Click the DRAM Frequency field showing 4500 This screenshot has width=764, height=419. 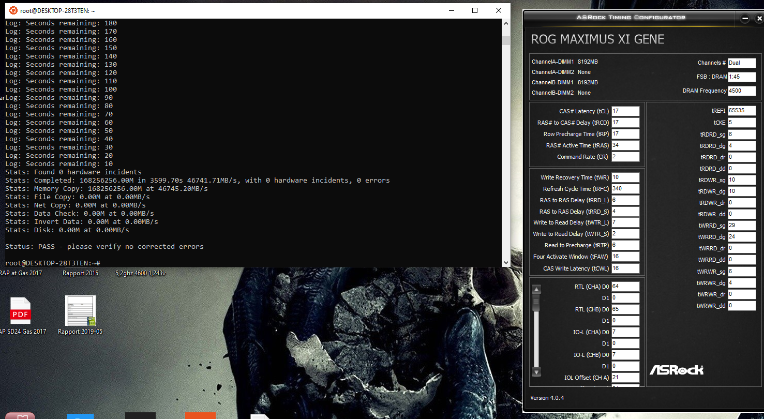coord(742,91)
